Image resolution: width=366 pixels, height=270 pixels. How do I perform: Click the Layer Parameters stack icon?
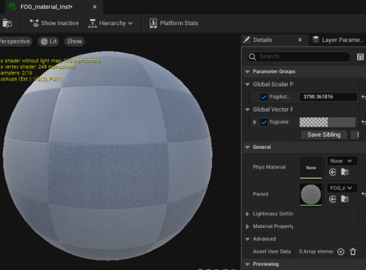(316, 40)
